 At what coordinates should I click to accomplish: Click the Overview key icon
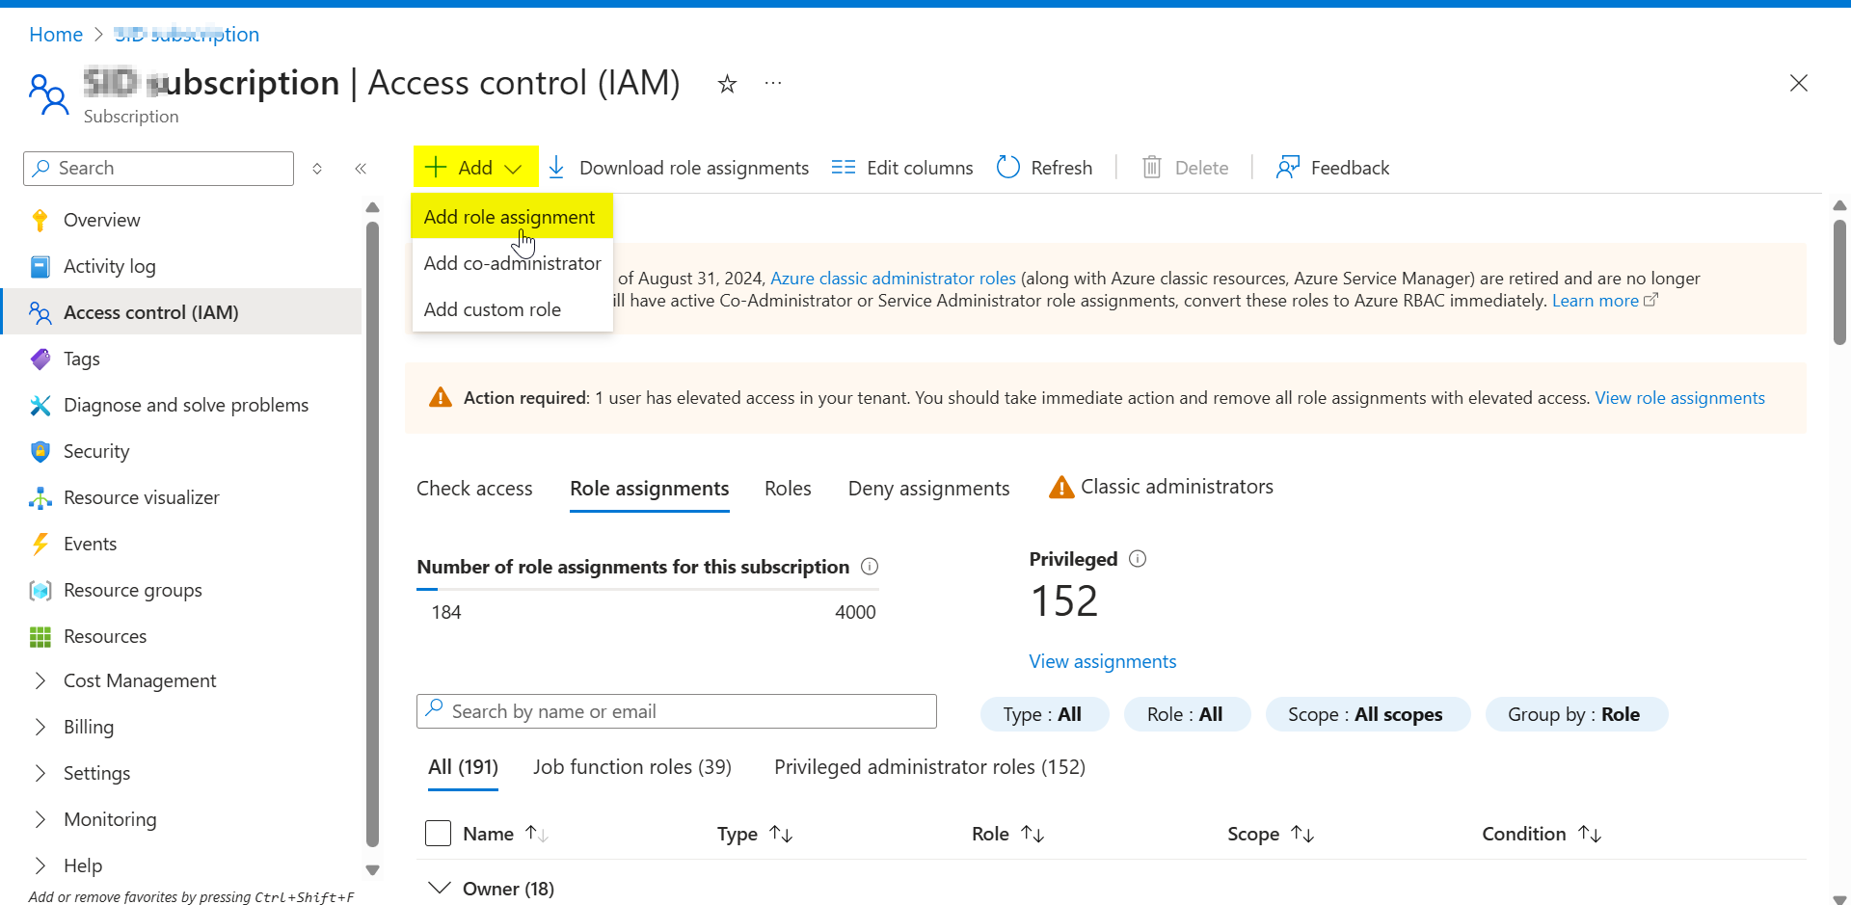[x=40, y=220]
